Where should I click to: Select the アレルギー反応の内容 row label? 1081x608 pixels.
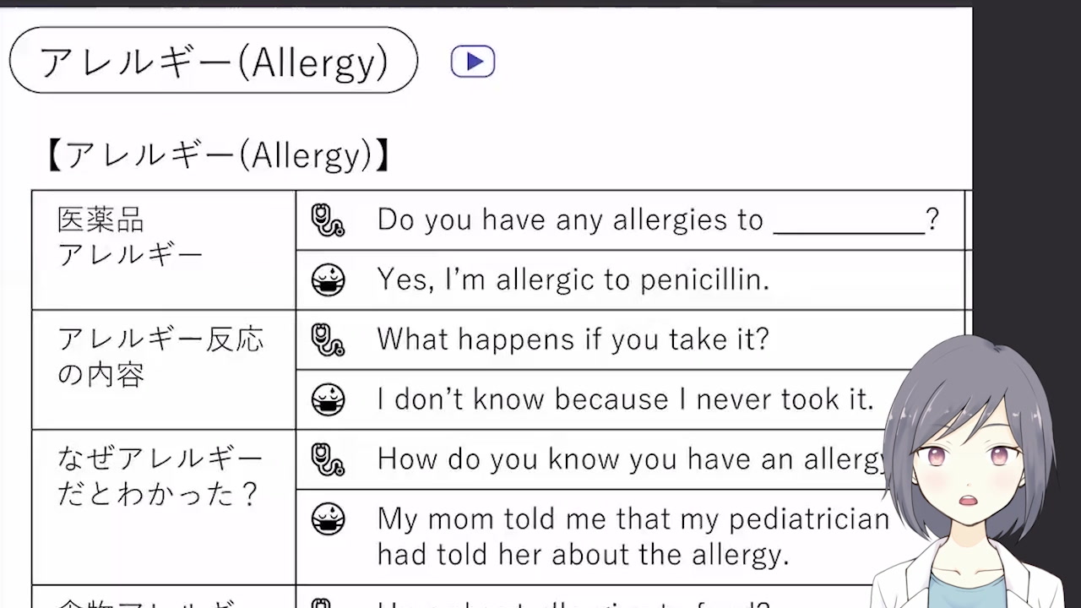pos(160,356)
